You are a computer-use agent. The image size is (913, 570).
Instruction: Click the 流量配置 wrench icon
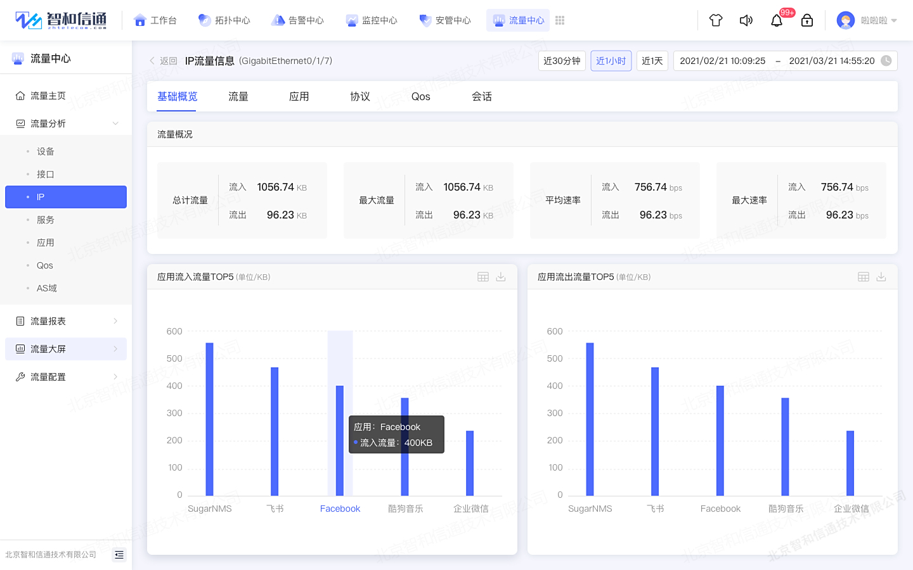(x=20, y=377)
